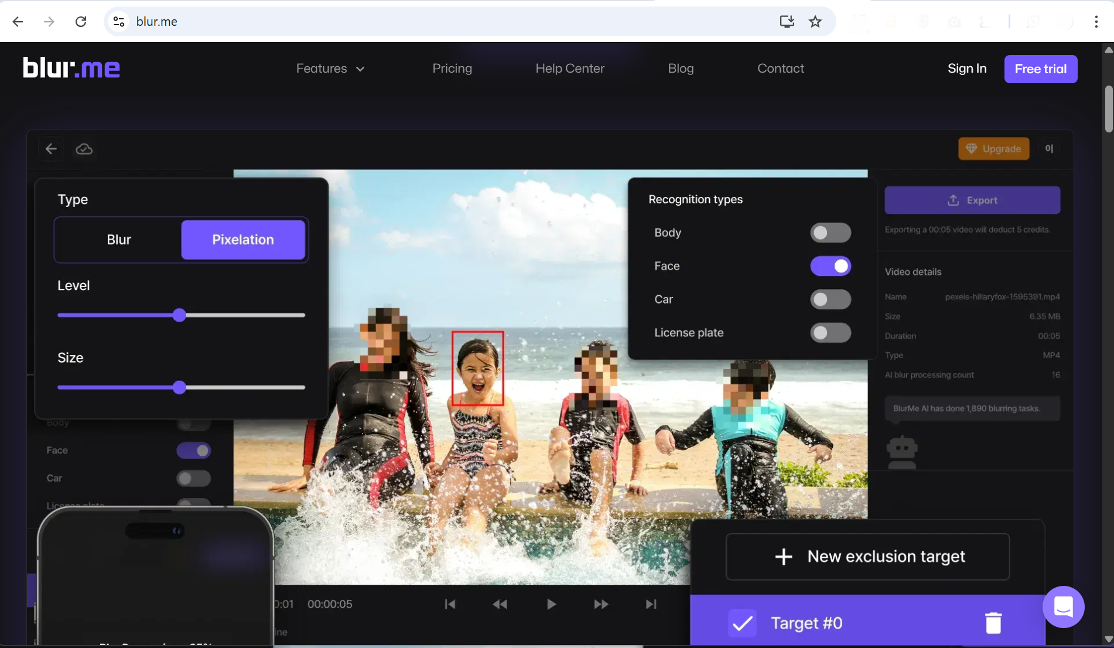Enable Body recognition toggle
This screenshot has height=648, width=1114.
[x=830, y=233]
